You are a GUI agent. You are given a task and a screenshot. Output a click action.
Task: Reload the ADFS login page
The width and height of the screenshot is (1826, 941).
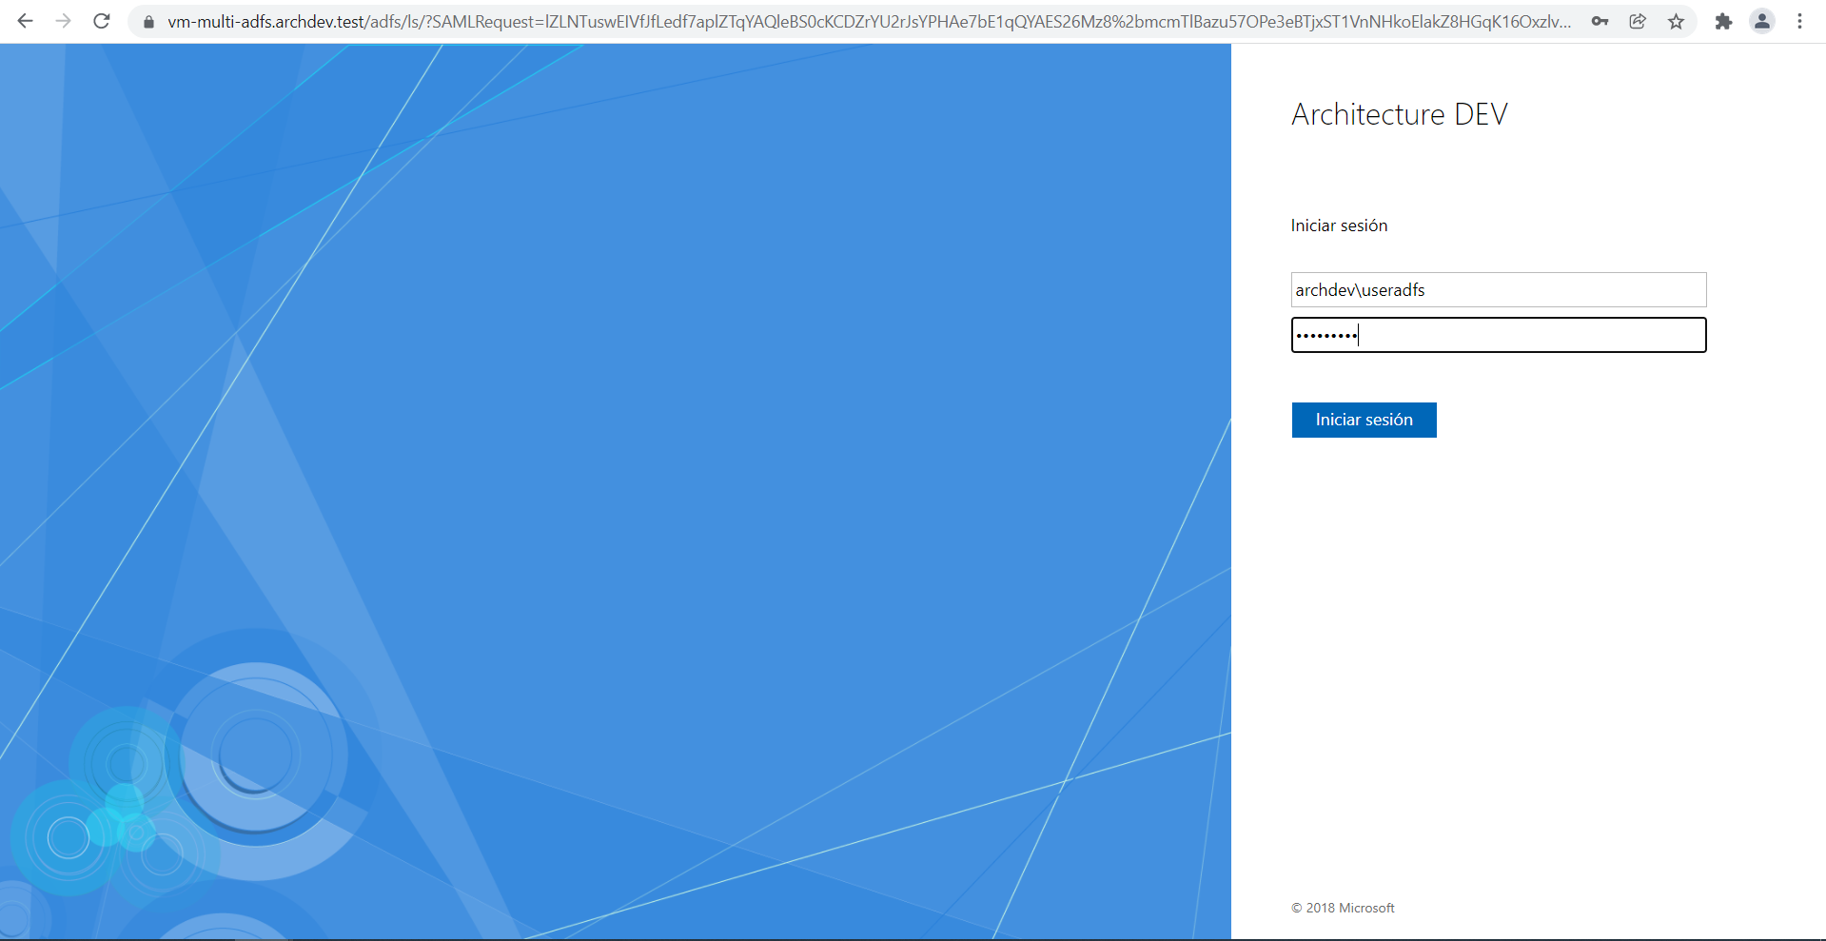[102, 21]
